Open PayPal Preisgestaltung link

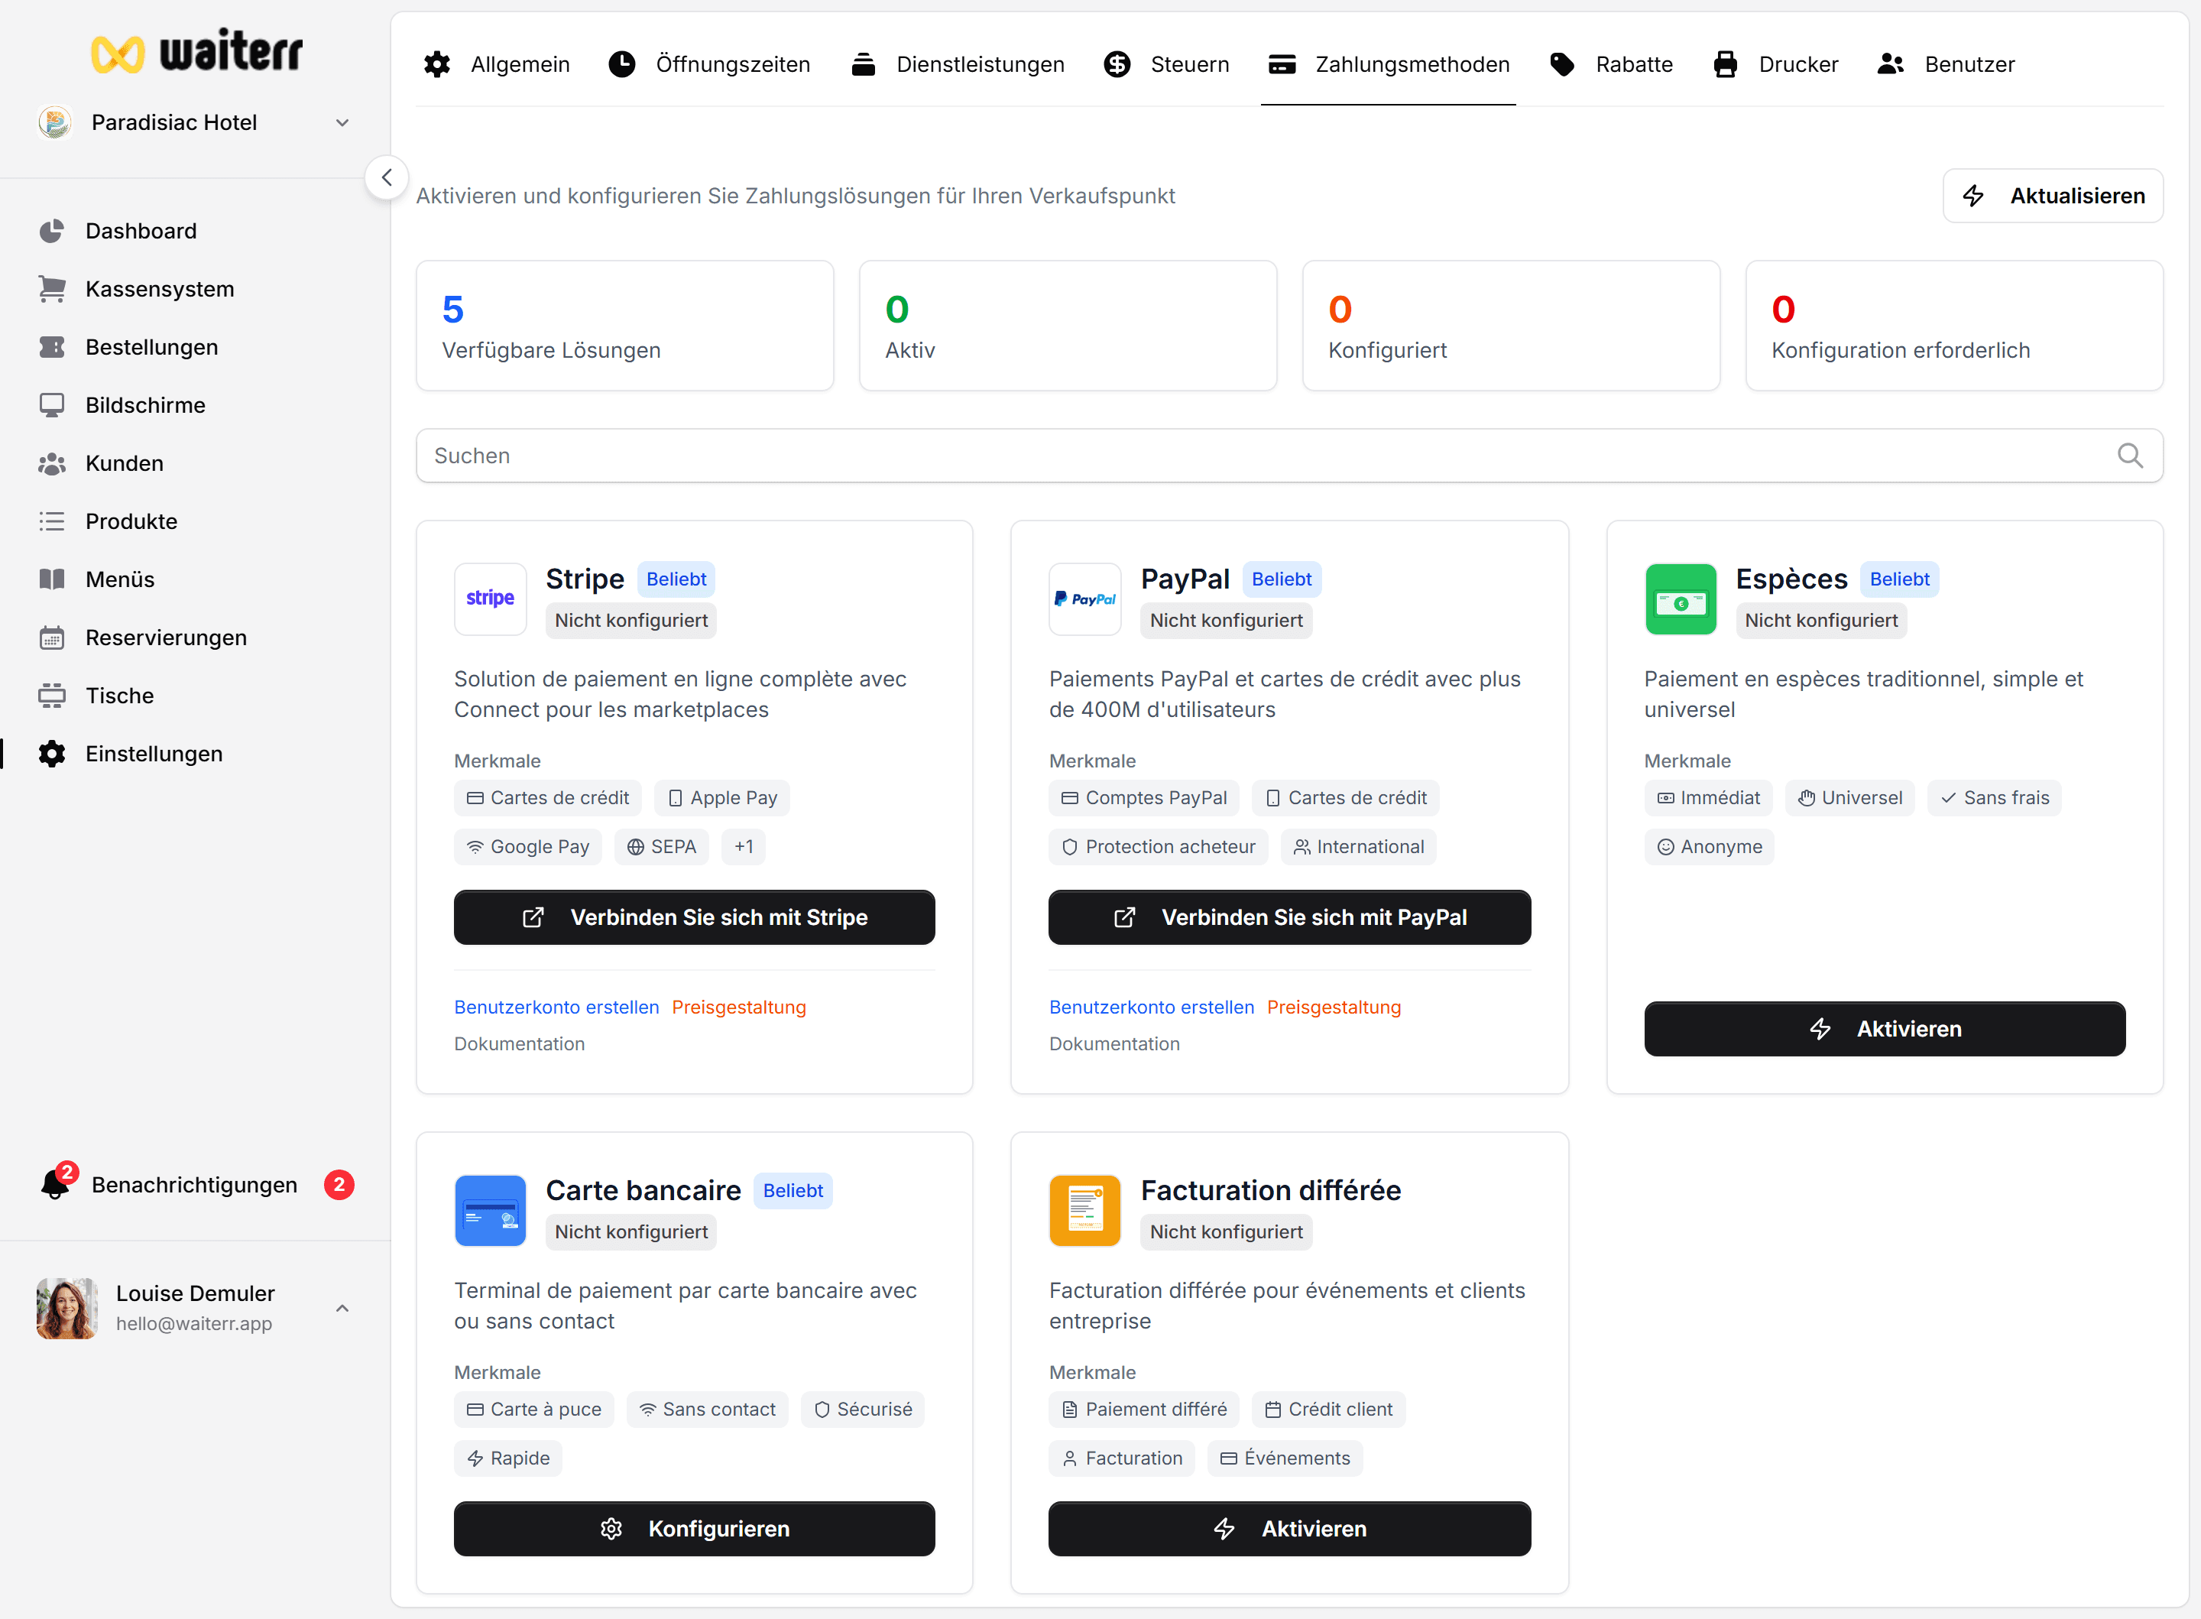pos(1334,1007)
